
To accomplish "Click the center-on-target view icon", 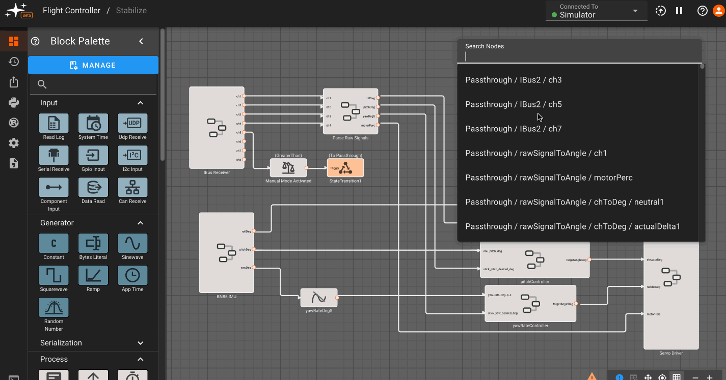I will [x=662, y=377].
